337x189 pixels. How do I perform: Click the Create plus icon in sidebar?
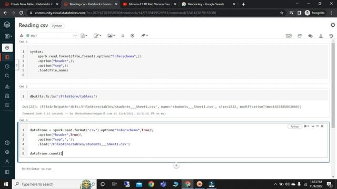coord(7,48)
